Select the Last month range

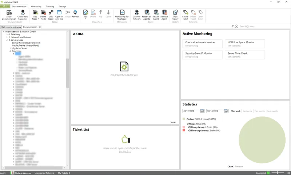click(x=272, y=111)
